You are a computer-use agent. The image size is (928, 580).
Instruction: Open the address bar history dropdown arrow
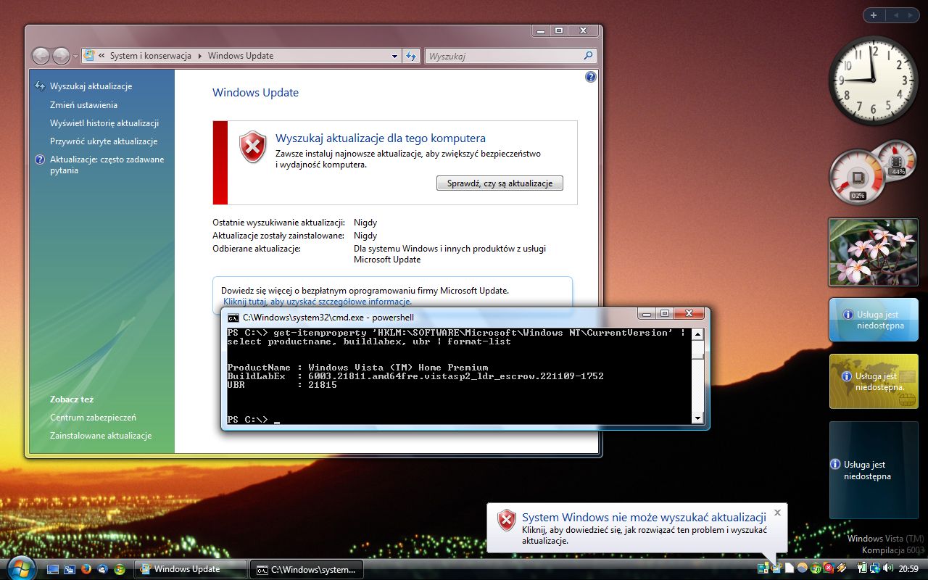pyautogui.click(x=394, y=55)
